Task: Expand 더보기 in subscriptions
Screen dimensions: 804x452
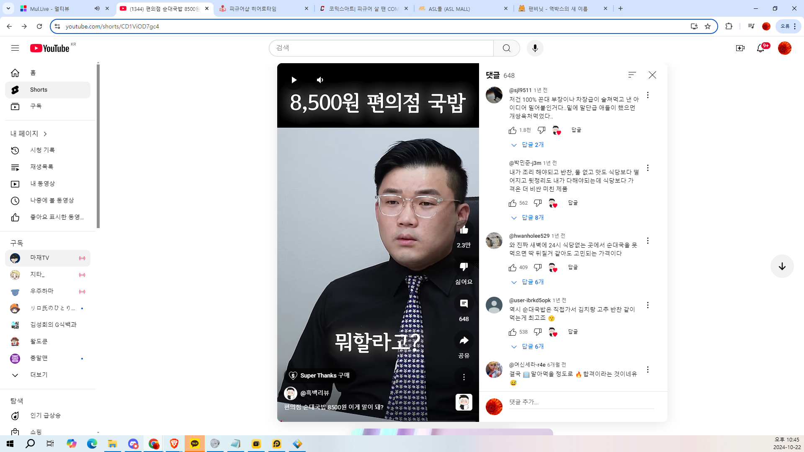Action: click(x=48, y=375)
